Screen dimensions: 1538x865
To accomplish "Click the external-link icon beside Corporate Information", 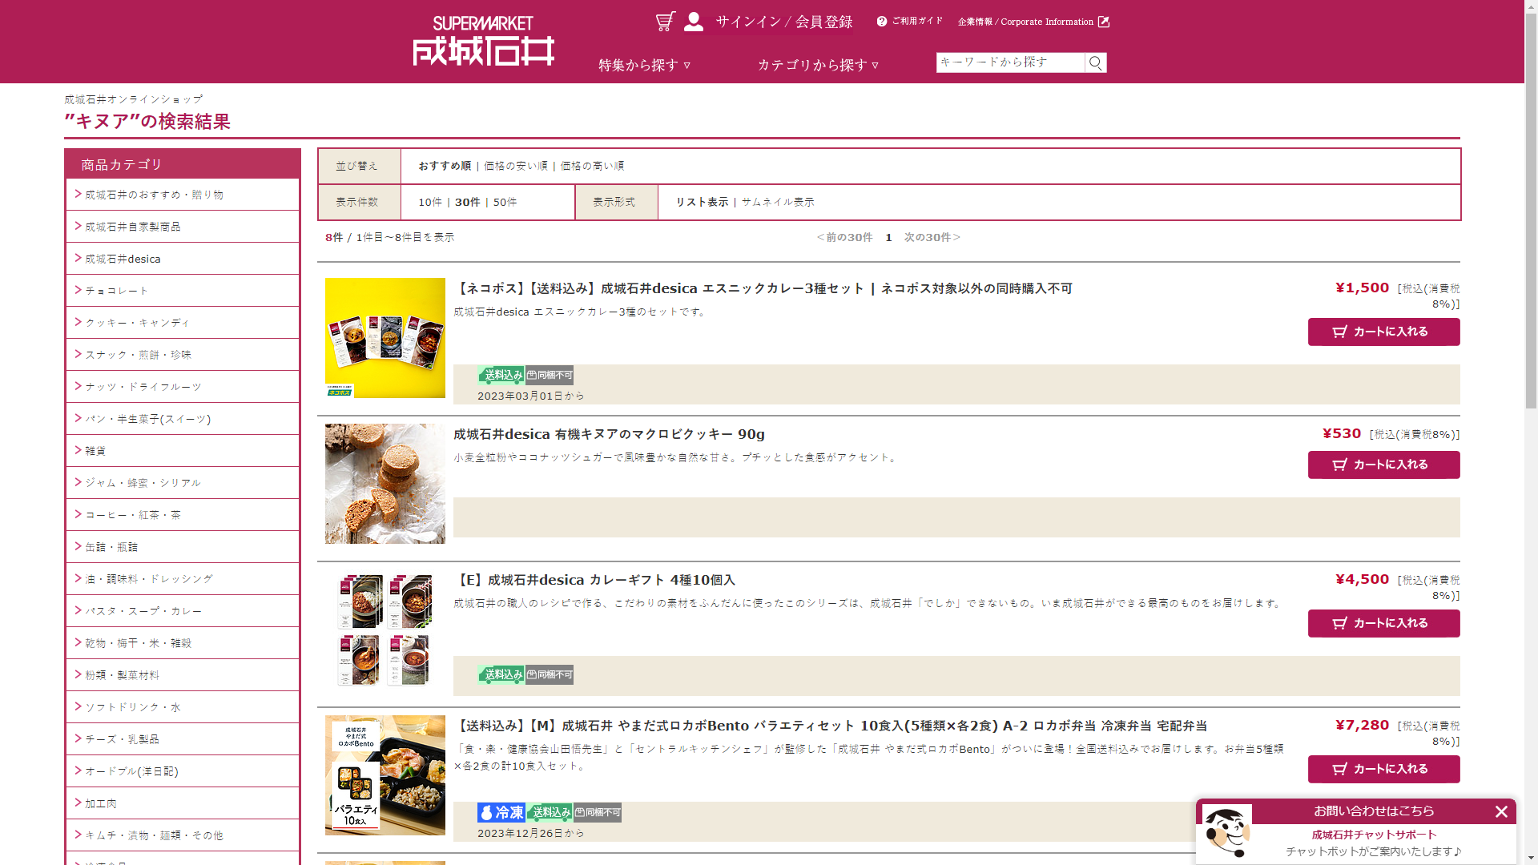I will pyautogui.click(x=1104, y=22).
